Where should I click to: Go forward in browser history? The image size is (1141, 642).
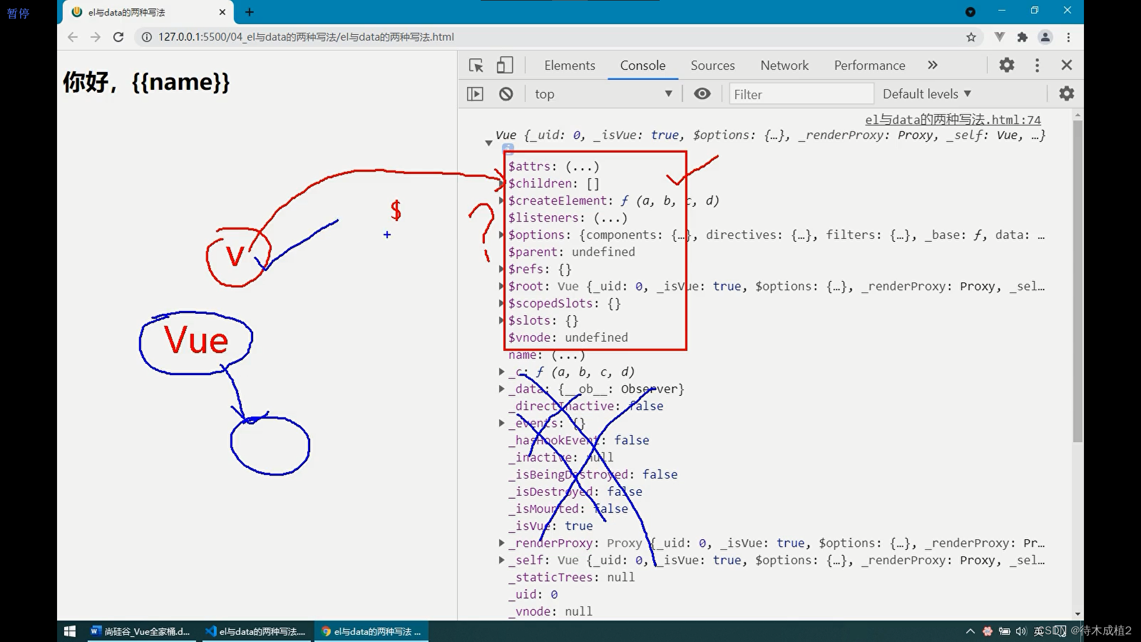[95, 37]
